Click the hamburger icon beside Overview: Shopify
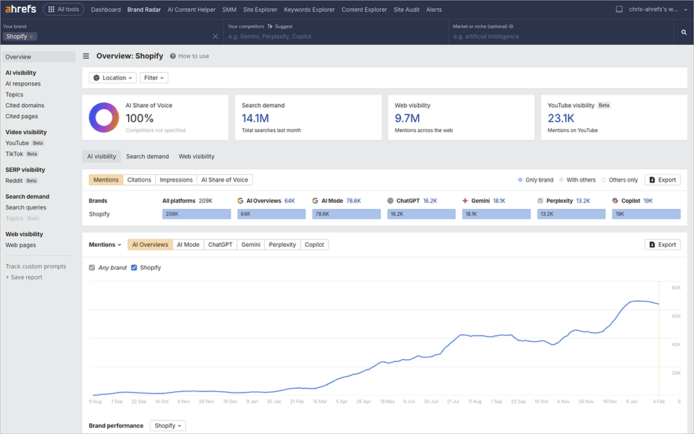Screen dimensions: 694x434 click(86, 56)
